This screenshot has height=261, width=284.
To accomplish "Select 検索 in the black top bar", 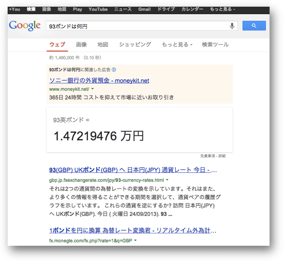I will coord(31,10).
